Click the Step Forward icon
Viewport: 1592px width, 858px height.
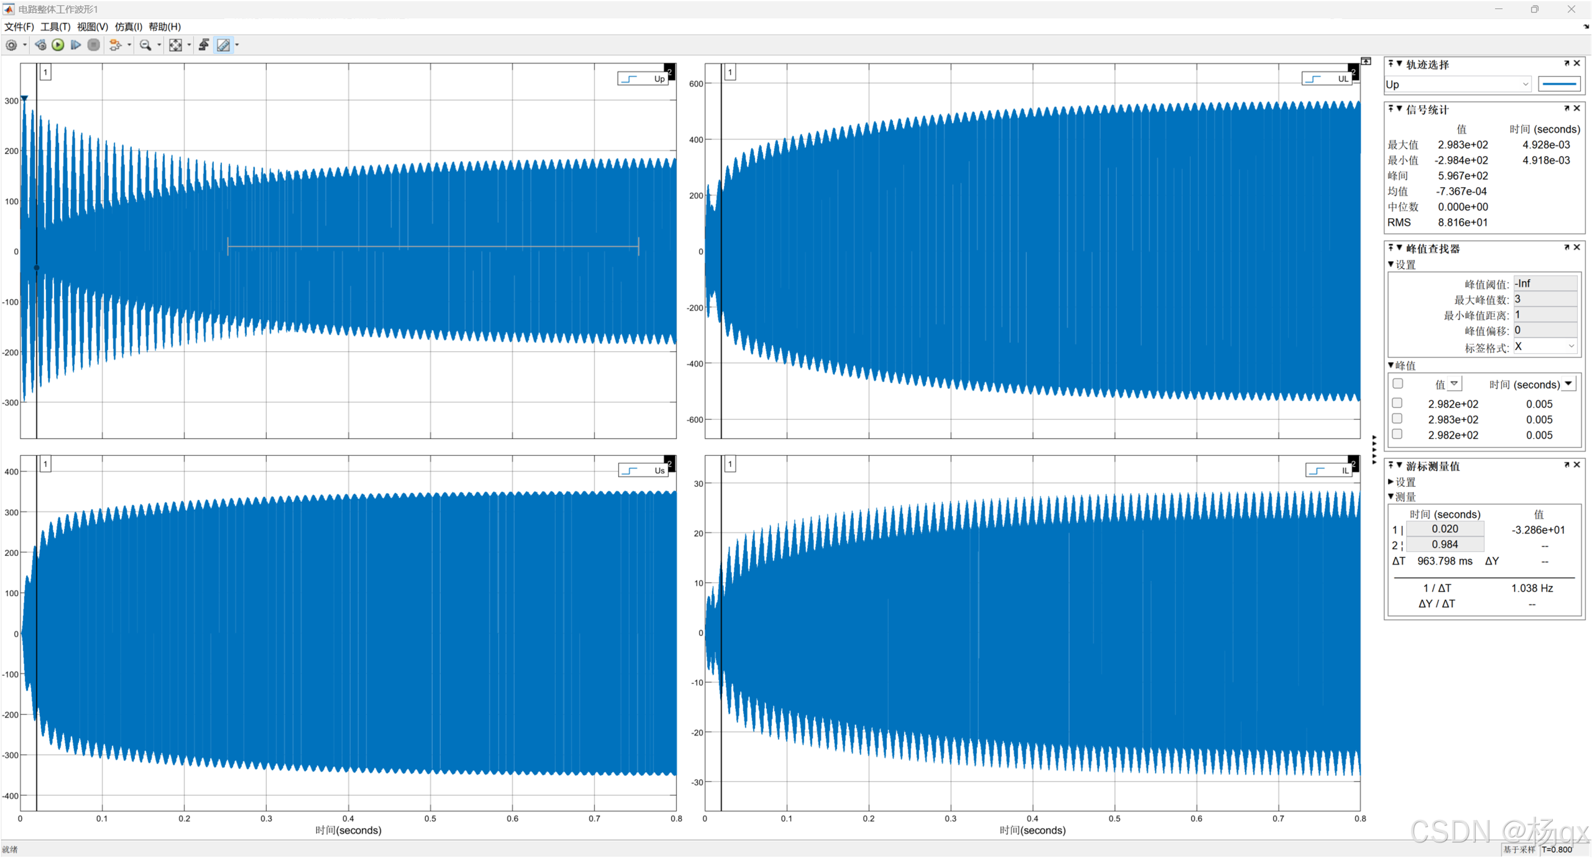coord(75,45)
